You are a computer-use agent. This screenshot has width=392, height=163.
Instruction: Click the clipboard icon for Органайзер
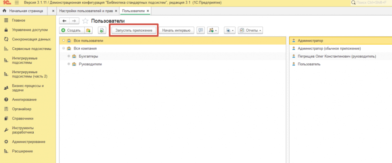[7, 109]
